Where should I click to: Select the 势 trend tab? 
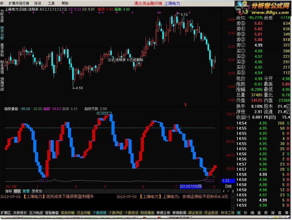pos(266,213)
